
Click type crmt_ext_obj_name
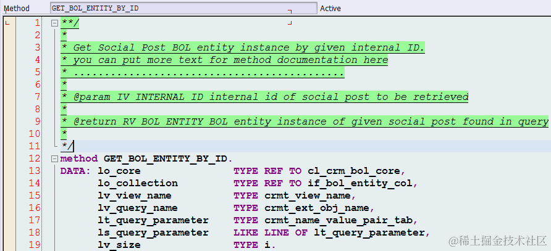click(317, 208)
